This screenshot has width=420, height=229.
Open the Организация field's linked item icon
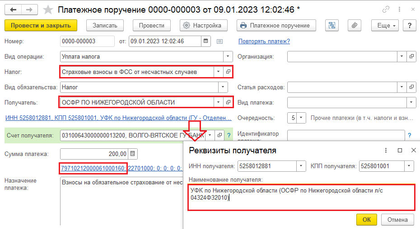point(411,56)
